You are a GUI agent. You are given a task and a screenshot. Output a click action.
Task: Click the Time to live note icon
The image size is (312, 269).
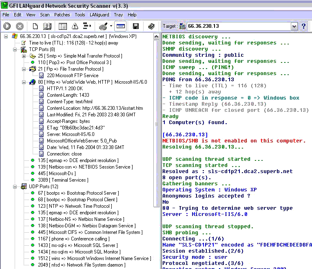(24, 43)
